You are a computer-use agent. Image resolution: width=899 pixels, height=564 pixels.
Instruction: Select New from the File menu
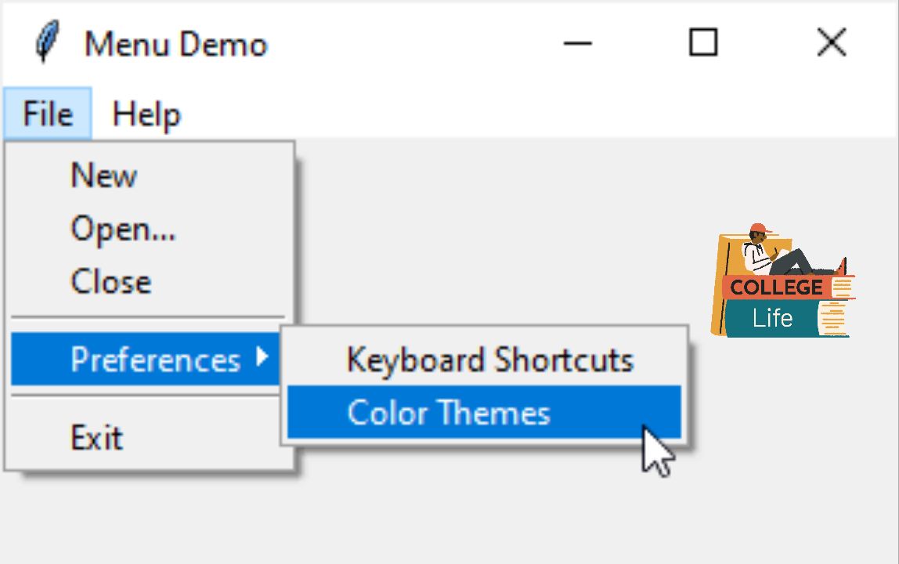click(103, 175)
